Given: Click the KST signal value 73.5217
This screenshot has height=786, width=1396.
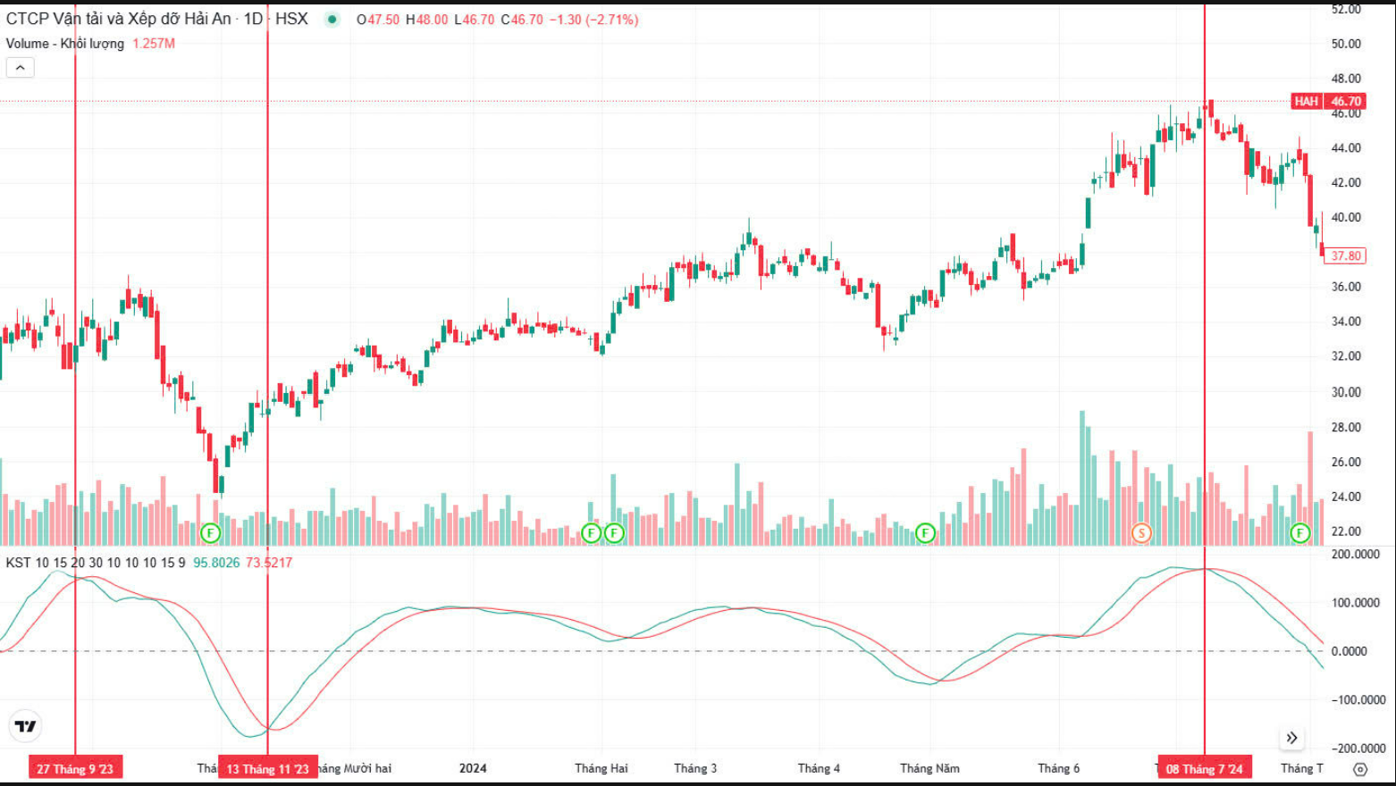Looking at the screenshot, I should coord(269,563).
